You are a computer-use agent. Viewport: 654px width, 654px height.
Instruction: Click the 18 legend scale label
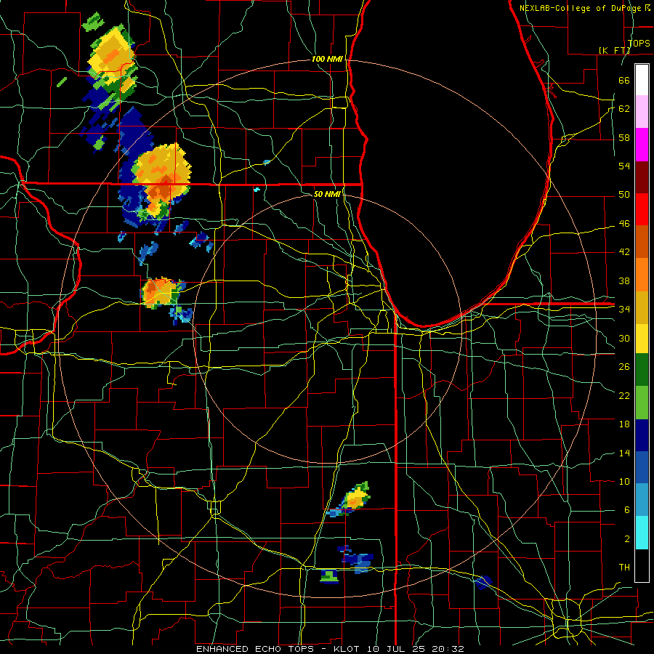click(624, 424)
